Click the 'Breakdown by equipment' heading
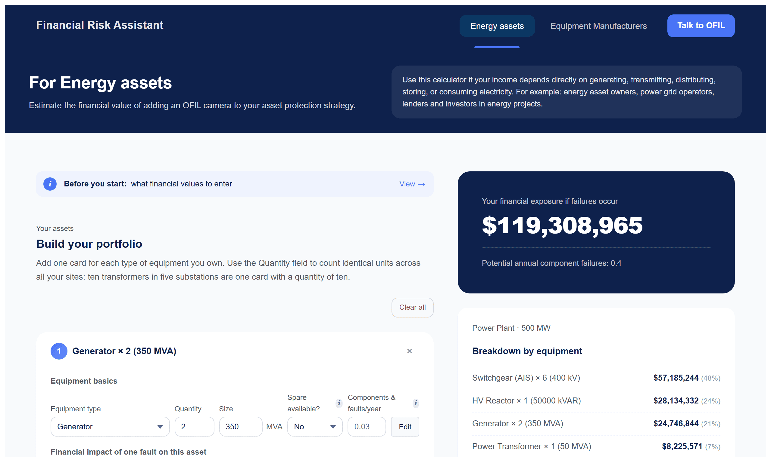Viewport: 771px width, 457px height. [527, 351]
